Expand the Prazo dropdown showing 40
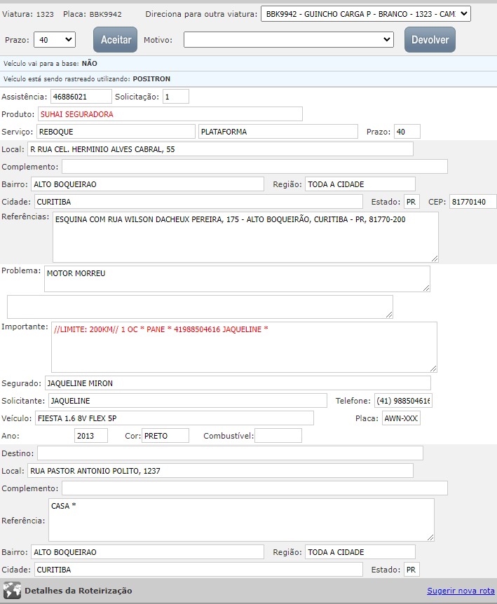Image resolution: width=497 pixels, height=604 pixels. (x=55, y=41)
